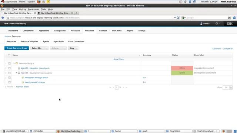Screen dimensions: 237x133
Task: Switch to the Agent Pools sub-tab
Action: point(59,41)
